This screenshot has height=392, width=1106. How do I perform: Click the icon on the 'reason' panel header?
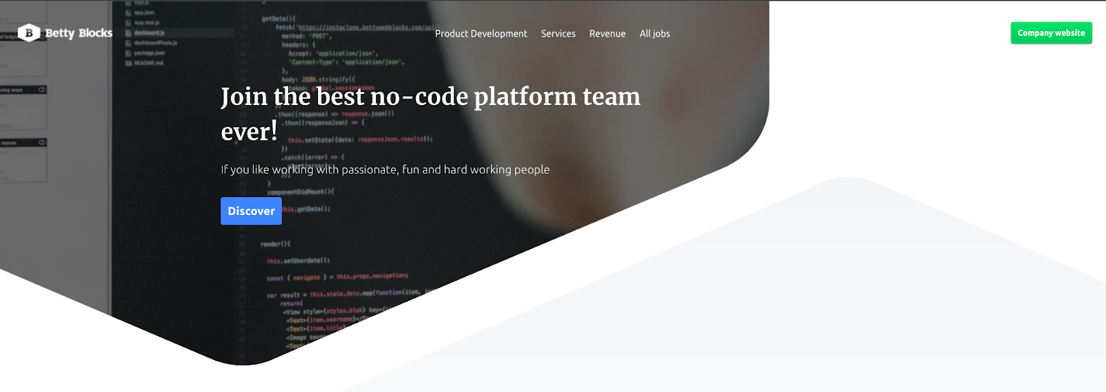coord(42,142)
